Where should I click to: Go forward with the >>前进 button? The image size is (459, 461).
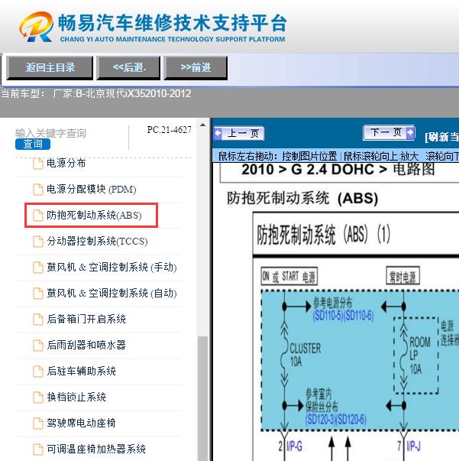196,68
